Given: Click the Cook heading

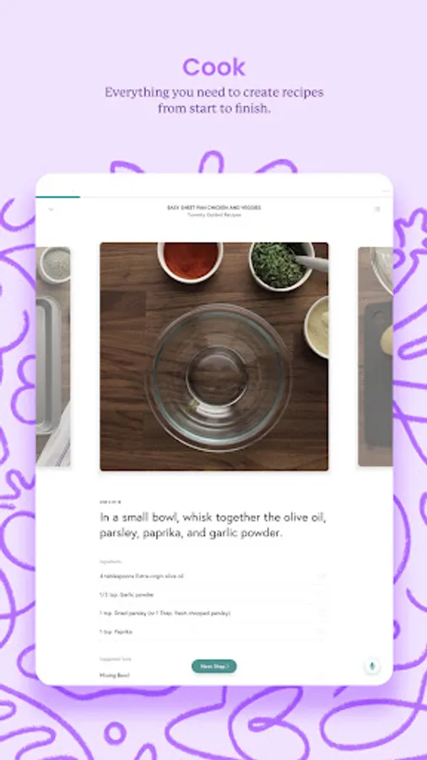Looking at the screenshot, I should coord(214,67).
